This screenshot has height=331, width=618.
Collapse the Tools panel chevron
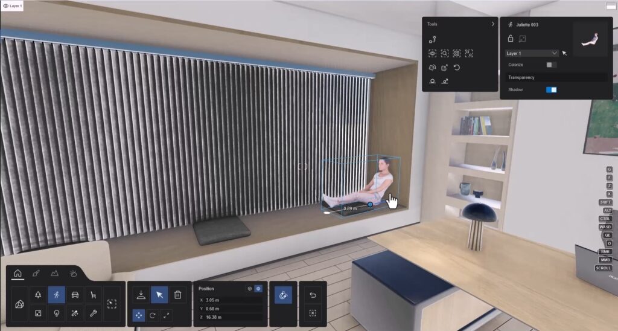point(492,24)
